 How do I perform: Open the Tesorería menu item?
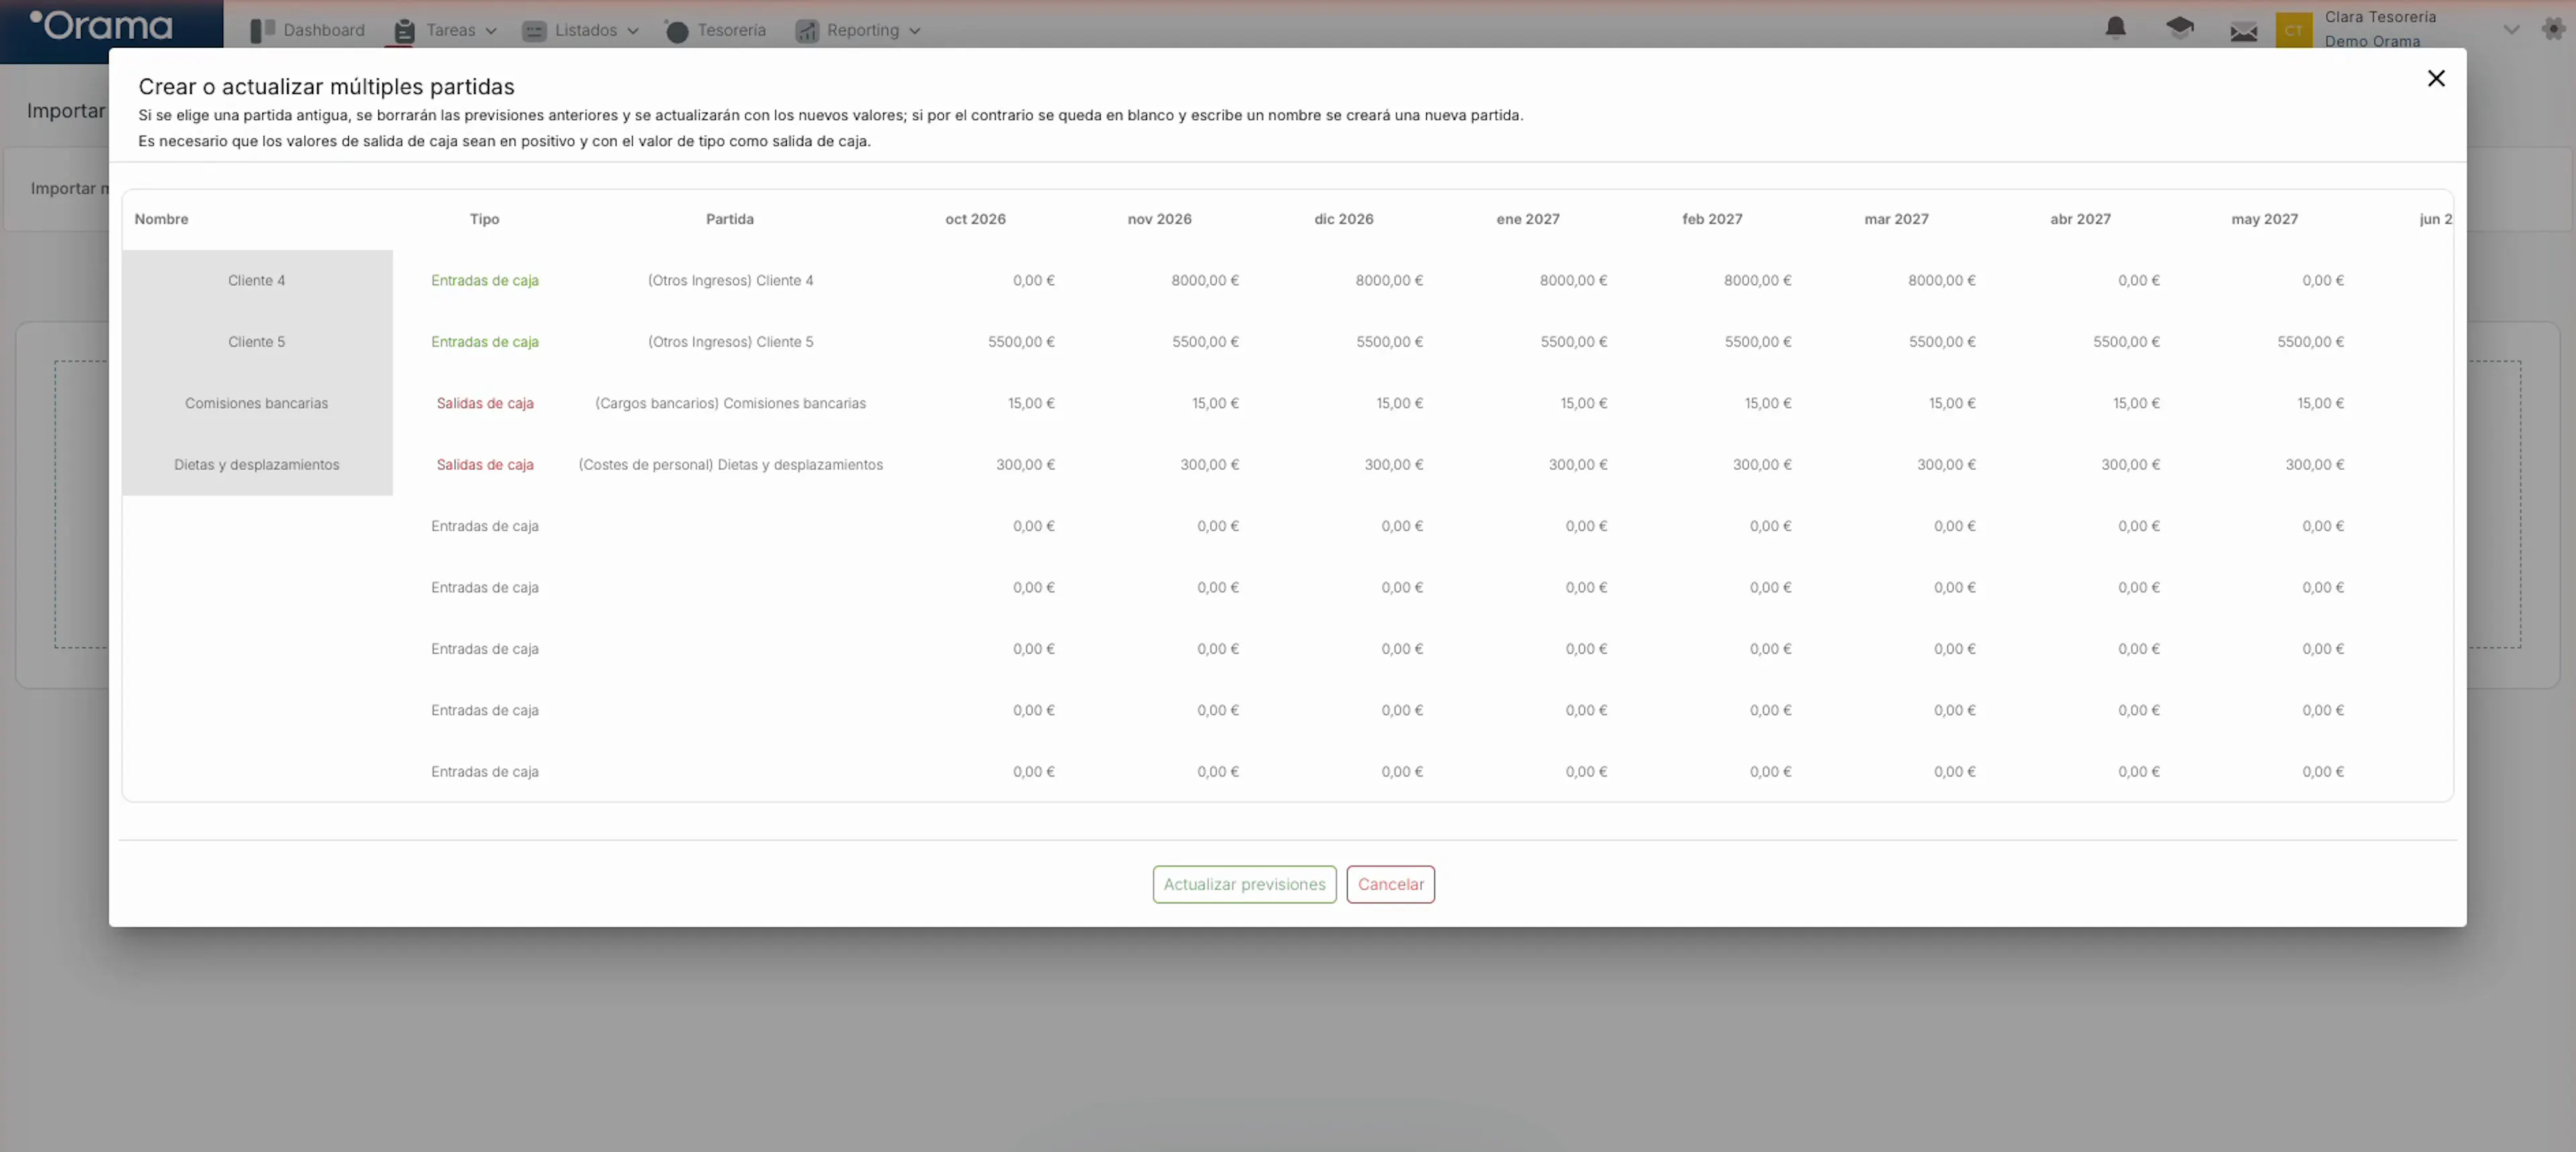[x=731, y=30]
